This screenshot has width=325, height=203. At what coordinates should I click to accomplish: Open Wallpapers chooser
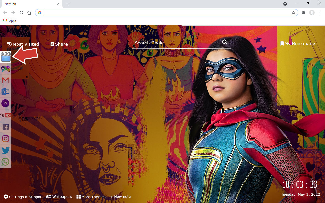(59, 197)
